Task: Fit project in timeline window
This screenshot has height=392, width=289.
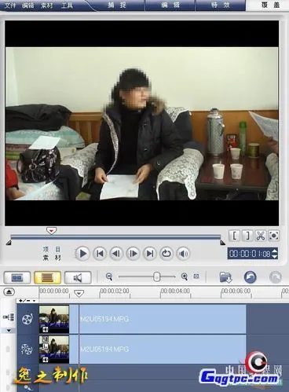Action: tap(196, 276)
